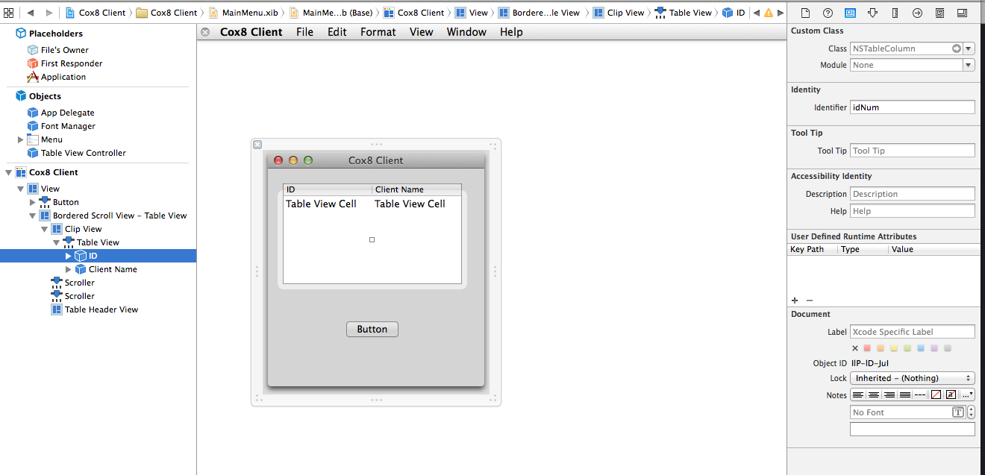Select App Delegate object
Screen dimensions: 985x475
(x=61, y=113)
